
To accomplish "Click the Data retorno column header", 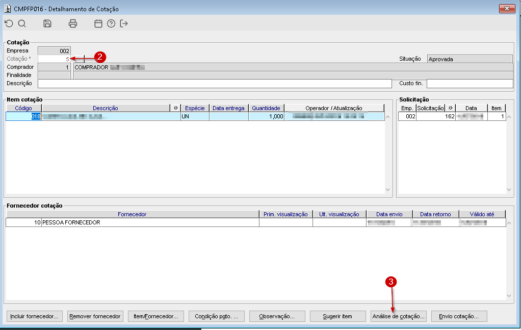I will (x=435, y=214).
